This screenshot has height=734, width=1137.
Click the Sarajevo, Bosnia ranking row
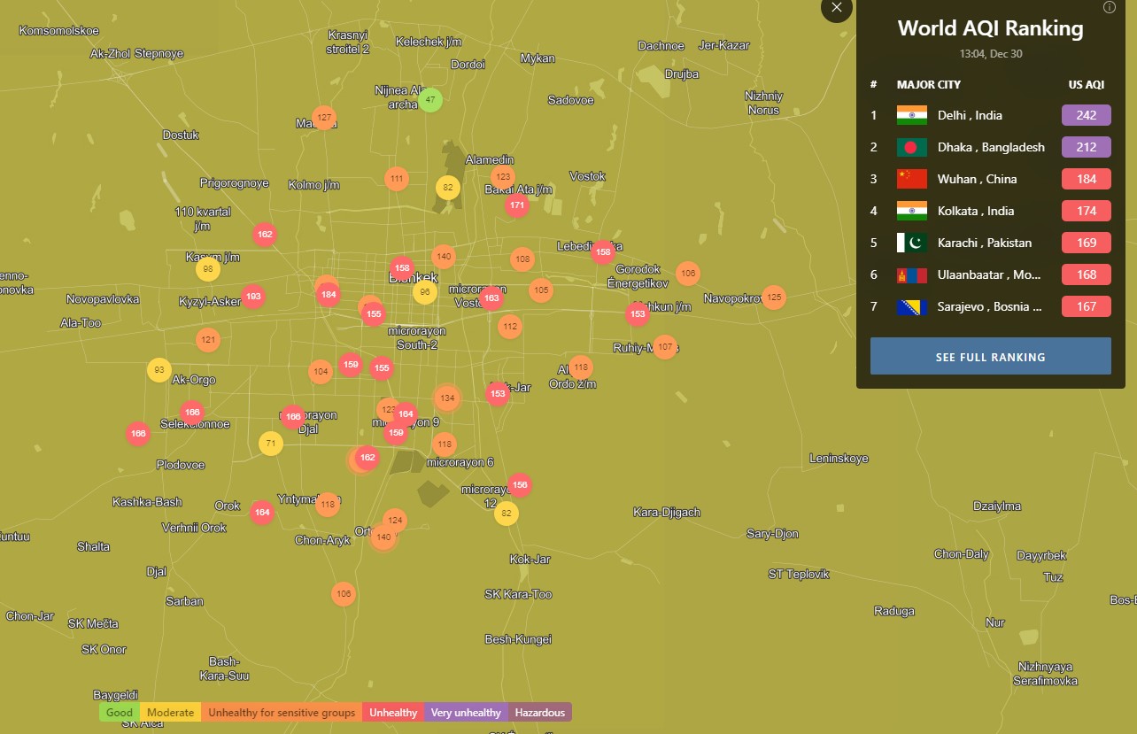coord(989,306)
